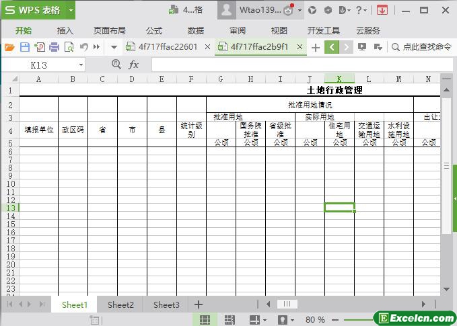Switch to normal grid view in status bar
Image resolution: width=457 pixels, height=326 pixels.
[205, 320]
